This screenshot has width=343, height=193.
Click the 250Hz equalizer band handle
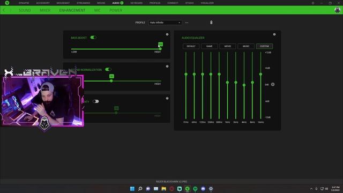(211, 75)
